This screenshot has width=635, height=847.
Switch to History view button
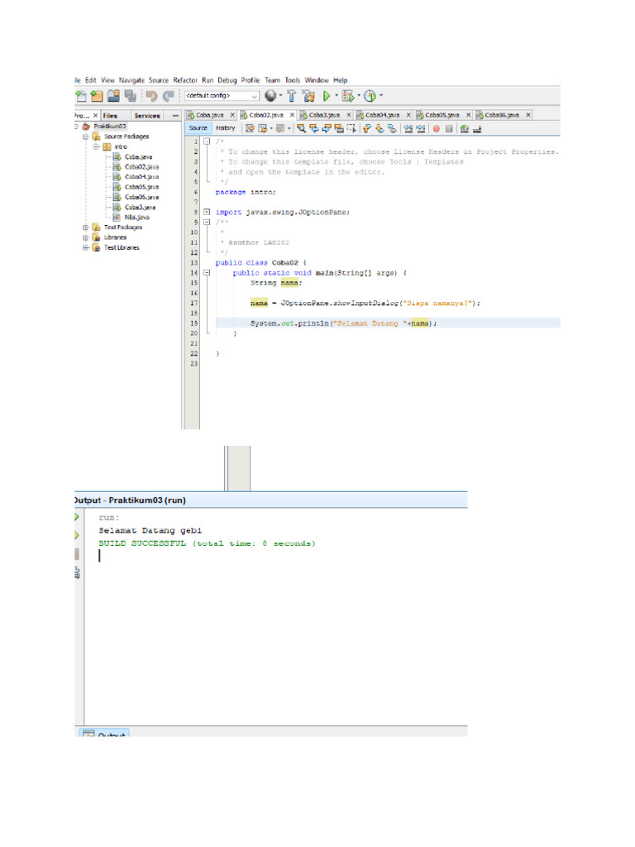pos(226,128)
